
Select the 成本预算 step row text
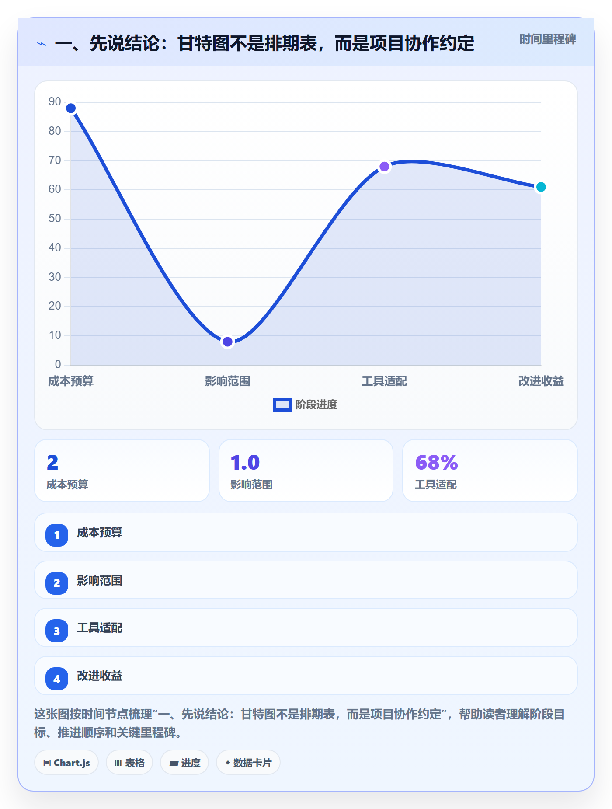pos(100,533)
